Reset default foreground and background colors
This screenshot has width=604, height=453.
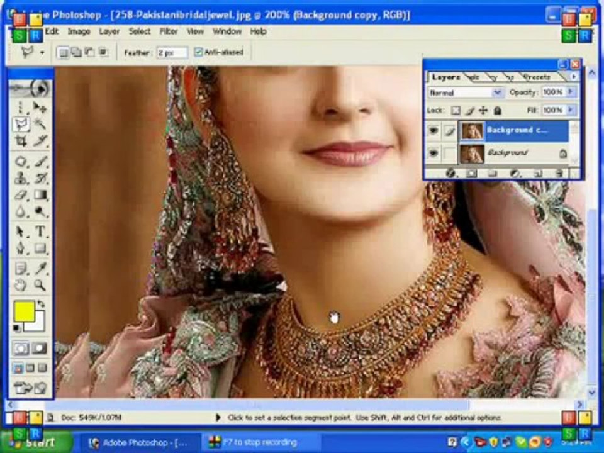coord(17,328)
